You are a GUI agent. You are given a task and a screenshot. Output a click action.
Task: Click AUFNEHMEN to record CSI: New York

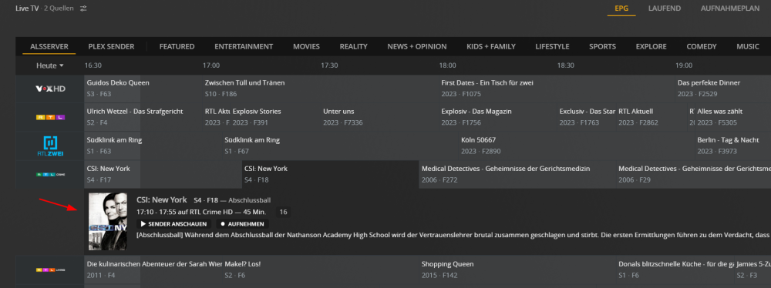click(242, 223)
